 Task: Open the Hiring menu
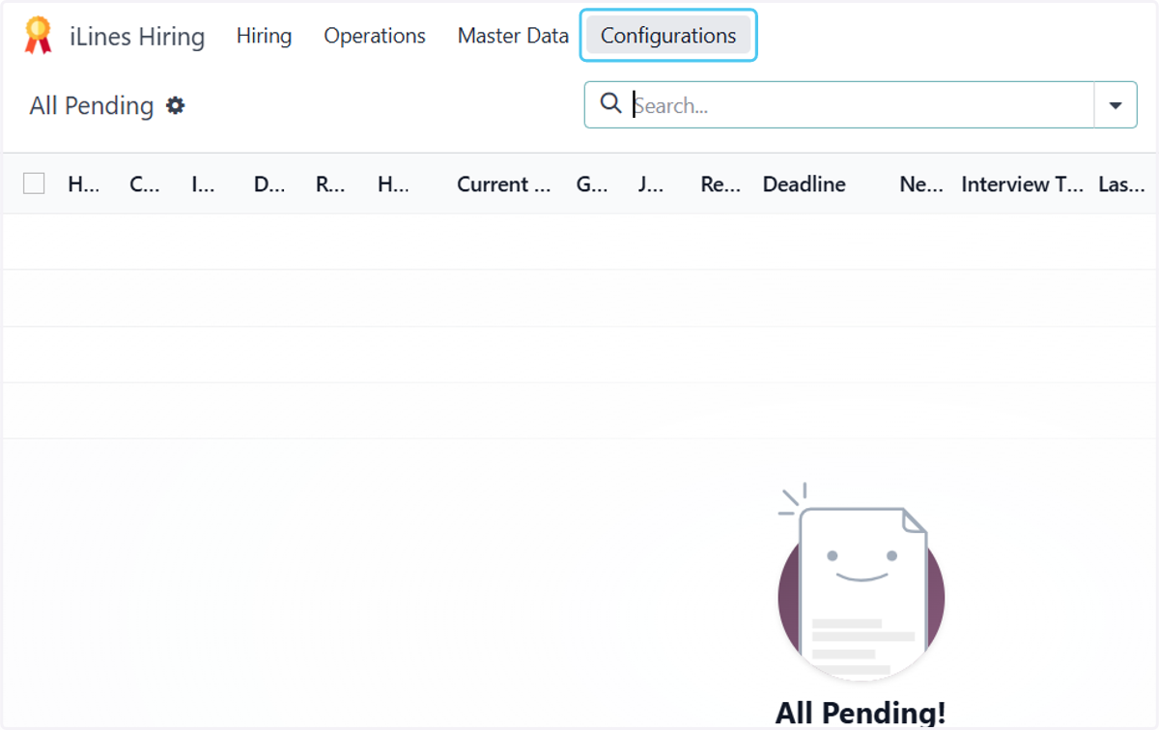[x=264, y=36]
